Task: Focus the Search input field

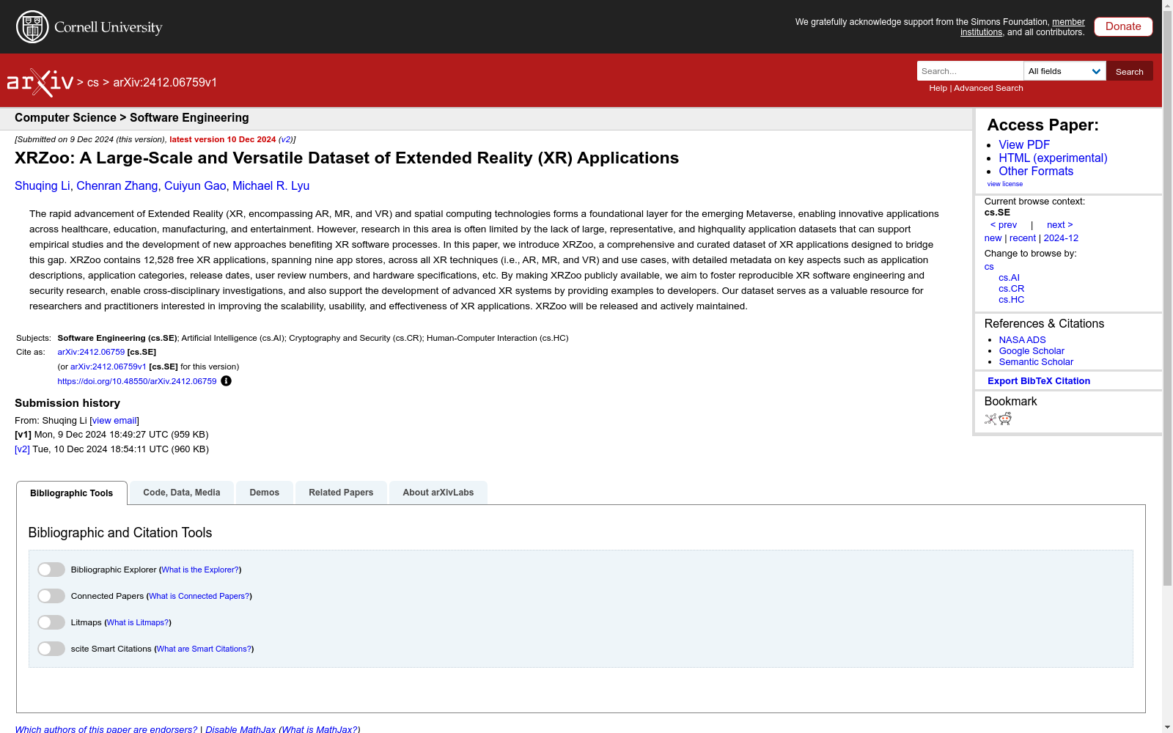Action: point(970,71)
